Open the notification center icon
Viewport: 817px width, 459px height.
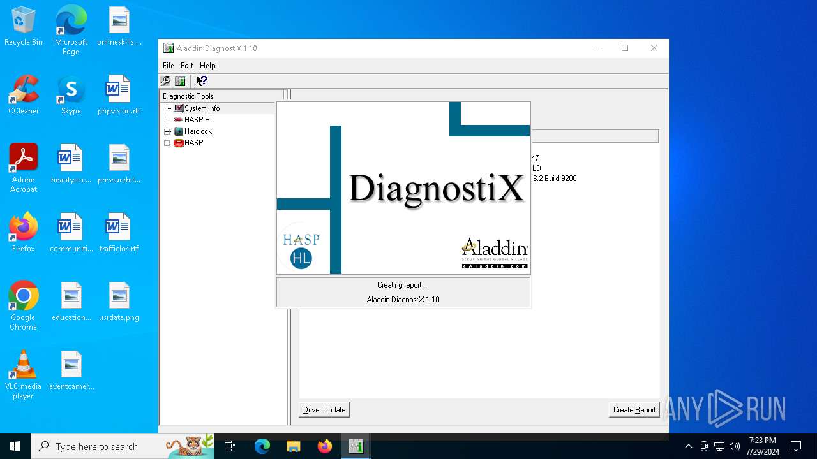(x=796, y=446)
